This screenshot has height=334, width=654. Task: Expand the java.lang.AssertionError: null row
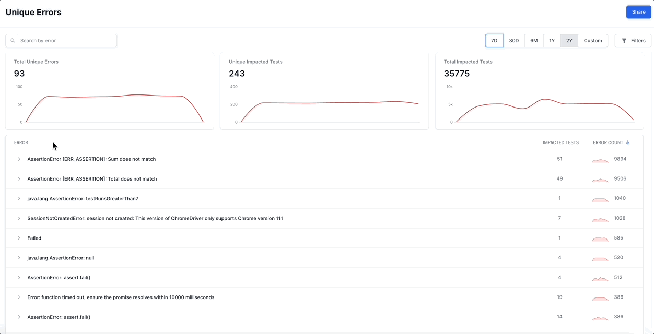(19, 258)
